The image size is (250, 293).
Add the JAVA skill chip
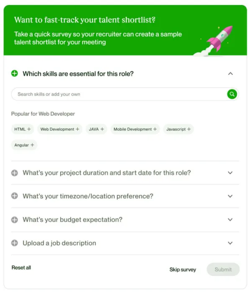click(x=96, y=129)
